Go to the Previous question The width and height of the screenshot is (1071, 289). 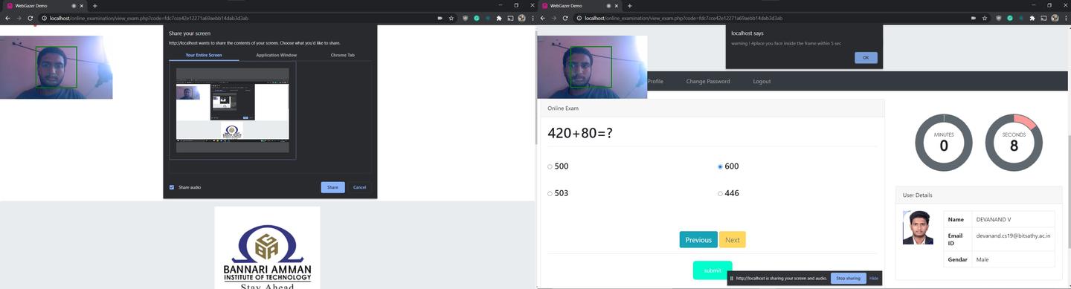698,239
